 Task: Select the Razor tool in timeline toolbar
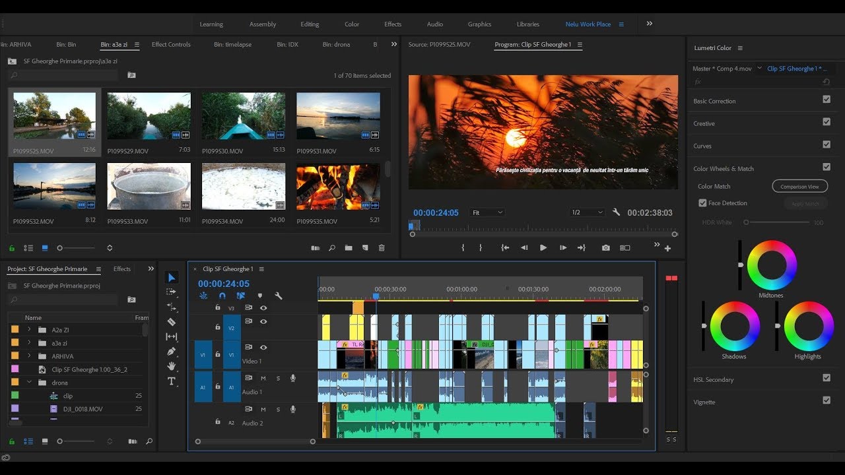pyautogui.click(x=172, y=322)
